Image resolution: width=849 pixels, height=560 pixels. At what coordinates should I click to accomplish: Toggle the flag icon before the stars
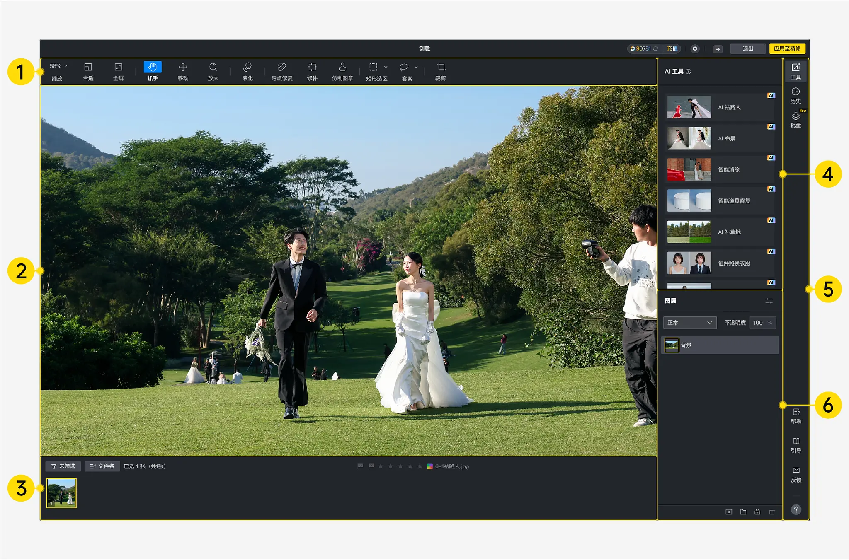coord(371,466)
